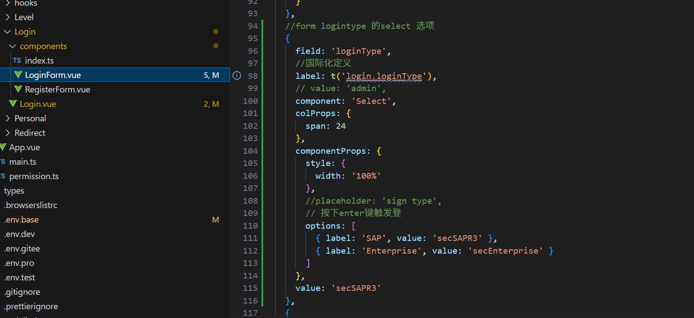Click the TypeScript icon beside index.ts
694x318 pixels.
(x=17, y=60)
